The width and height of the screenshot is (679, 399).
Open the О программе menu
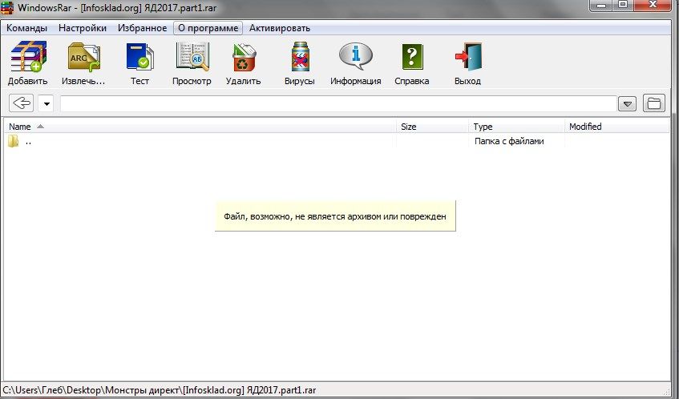(x=208, y=28)
